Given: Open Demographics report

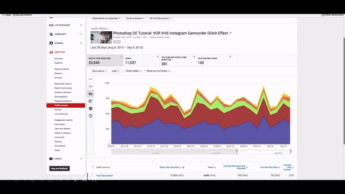Looking at the screenshot, I should [61, 97].
